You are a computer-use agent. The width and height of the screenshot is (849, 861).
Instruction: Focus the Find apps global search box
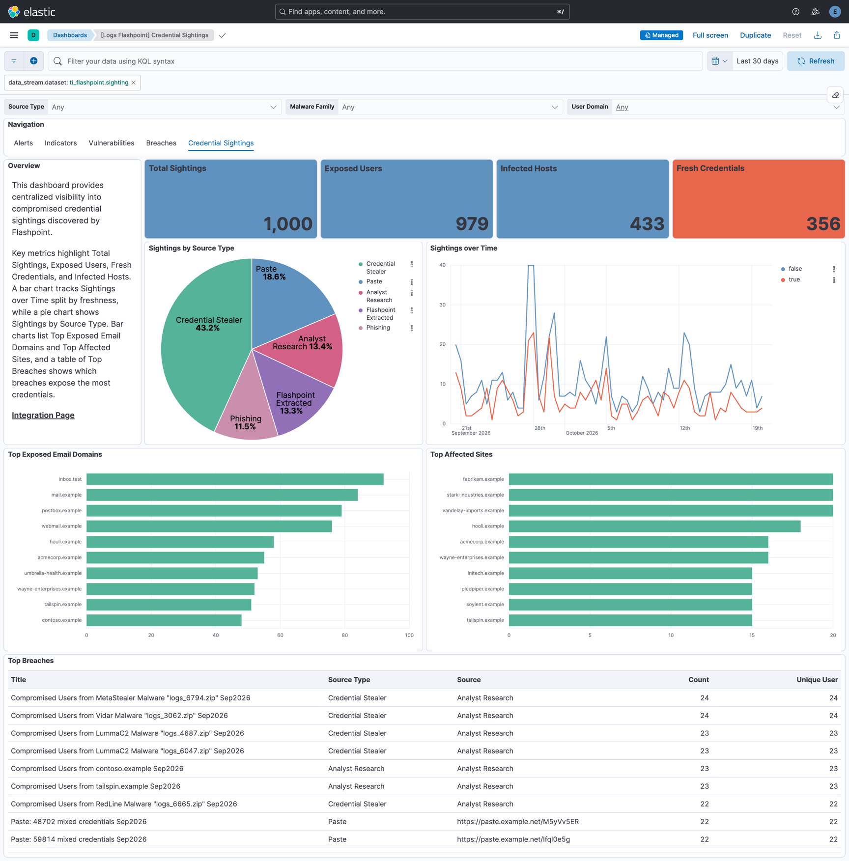(422, 12)
